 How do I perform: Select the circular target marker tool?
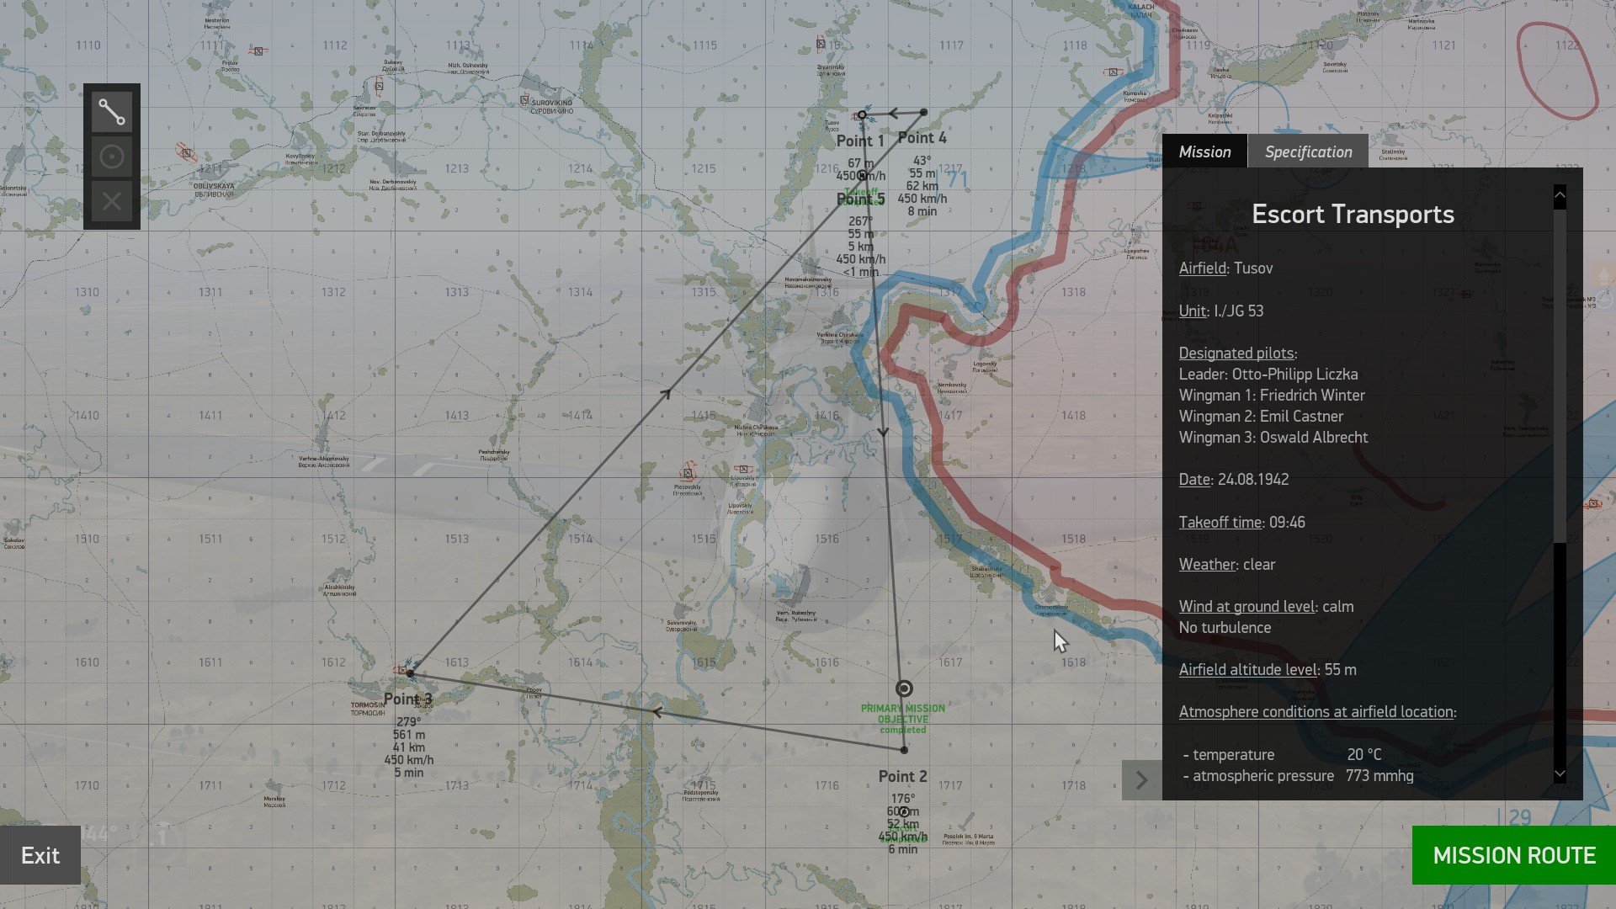112,157
